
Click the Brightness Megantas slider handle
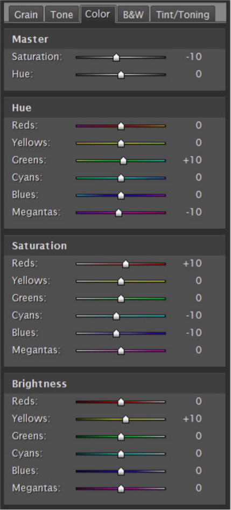121,488
